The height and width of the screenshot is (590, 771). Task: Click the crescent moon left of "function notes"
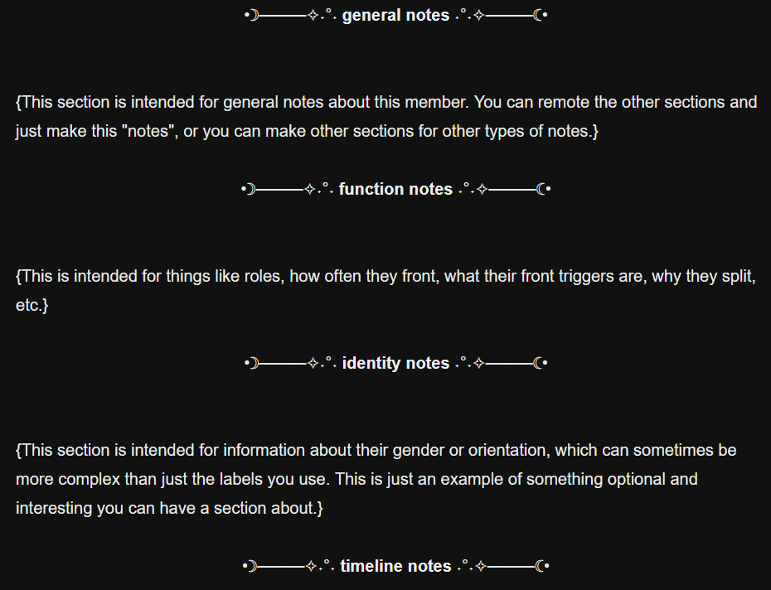tap(250, 189)
